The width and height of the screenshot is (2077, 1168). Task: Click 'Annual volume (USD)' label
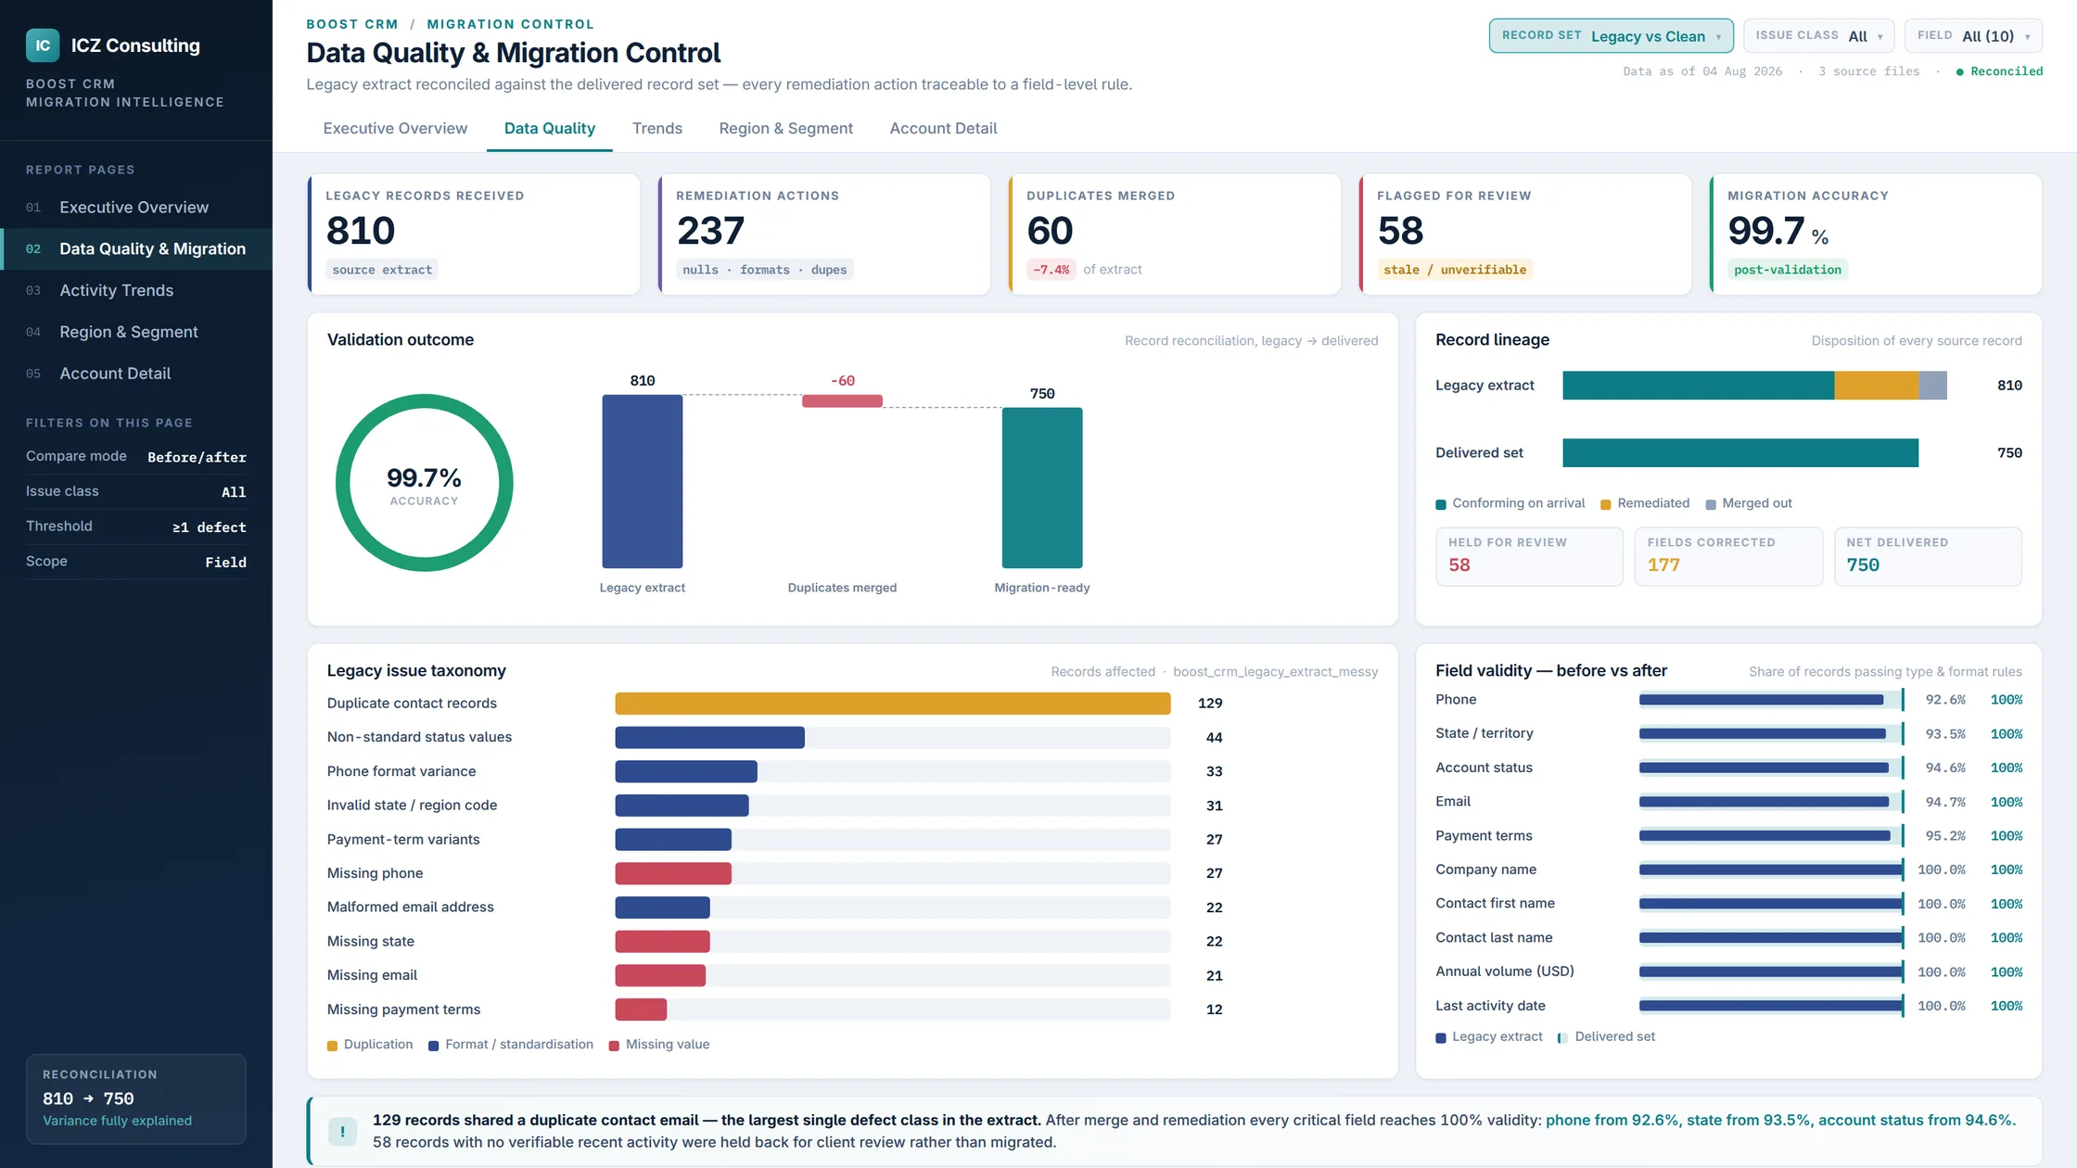[1505, 971]
